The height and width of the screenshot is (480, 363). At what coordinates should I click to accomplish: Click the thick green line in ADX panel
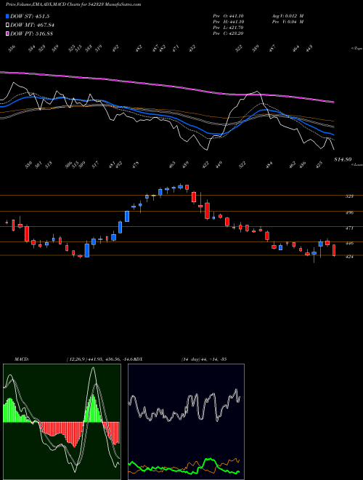coord(208,460)
